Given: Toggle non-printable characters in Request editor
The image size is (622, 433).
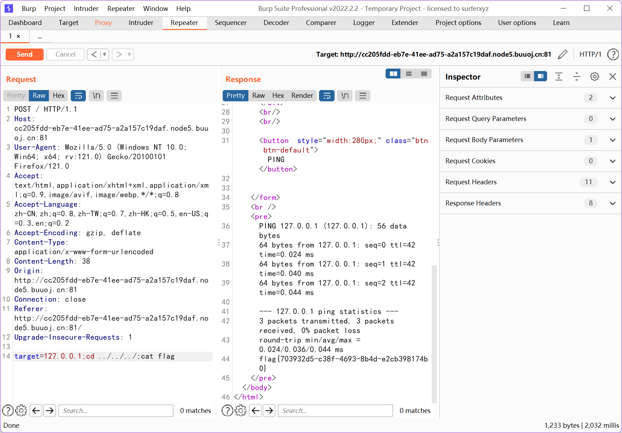Looking at the screenshot, I should 96,96.
